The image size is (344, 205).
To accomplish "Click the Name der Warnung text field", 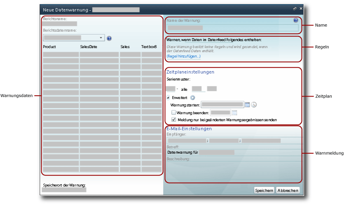I will pos(232,28).
